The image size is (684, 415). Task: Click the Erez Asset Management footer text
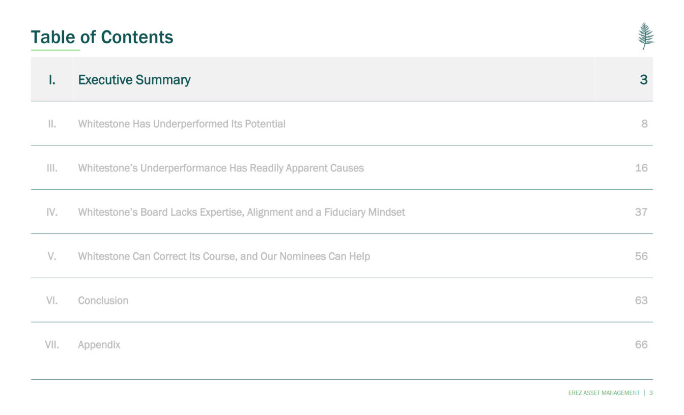(x=604, y=393)
